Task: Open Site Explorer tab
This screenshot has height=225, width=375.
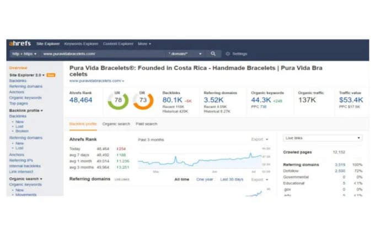Action: click(x=48, y=43)
